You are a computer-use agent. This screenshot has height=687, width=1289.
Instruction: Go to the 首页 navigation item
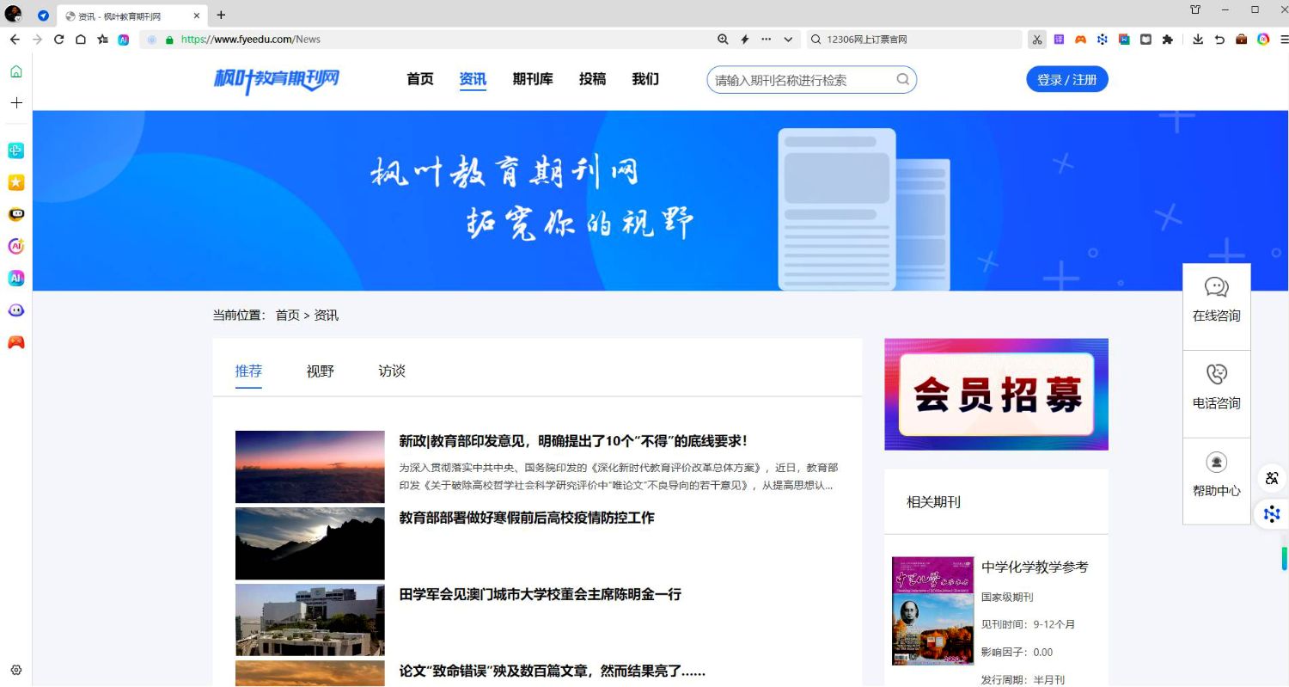(x=420, y=79)
